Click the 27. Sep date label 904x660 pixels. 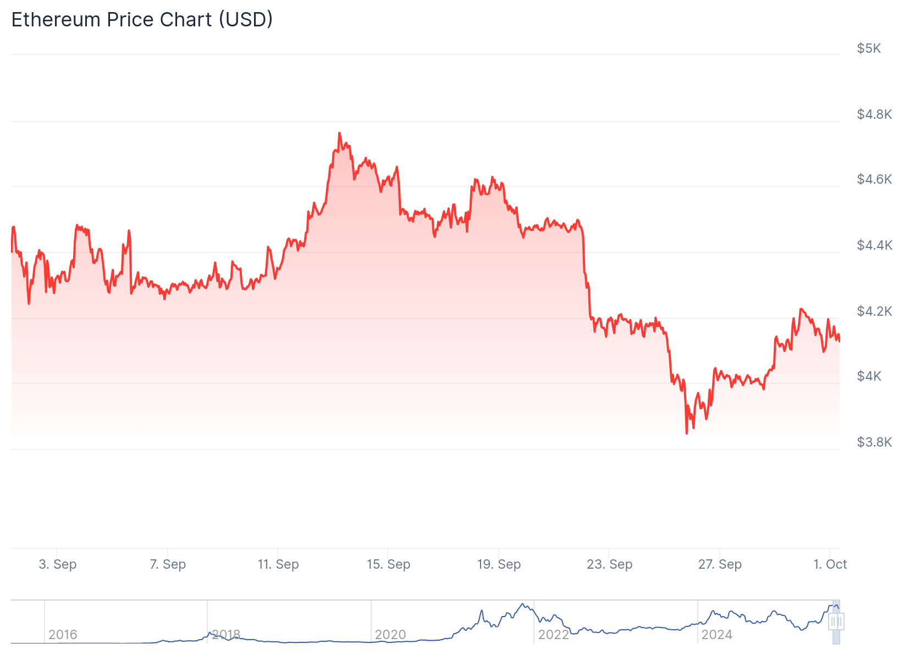point(720,564)
